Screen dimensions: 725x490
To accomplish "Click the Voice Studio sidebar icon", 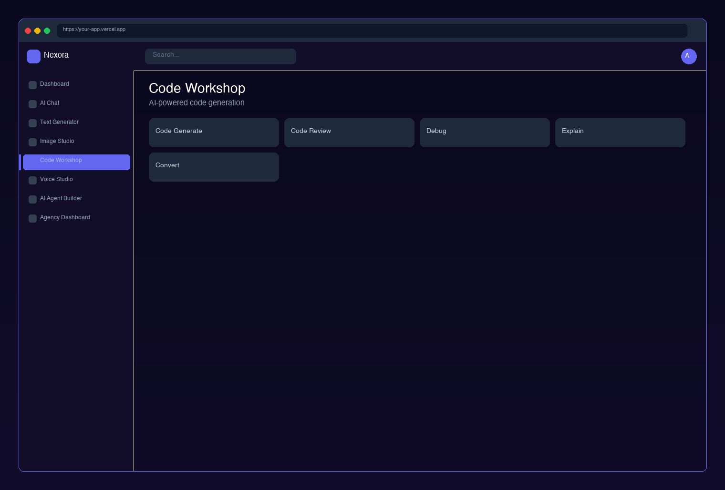I will [32, 180].
